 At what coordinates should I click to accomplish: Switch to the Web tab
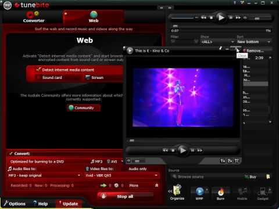94,17
